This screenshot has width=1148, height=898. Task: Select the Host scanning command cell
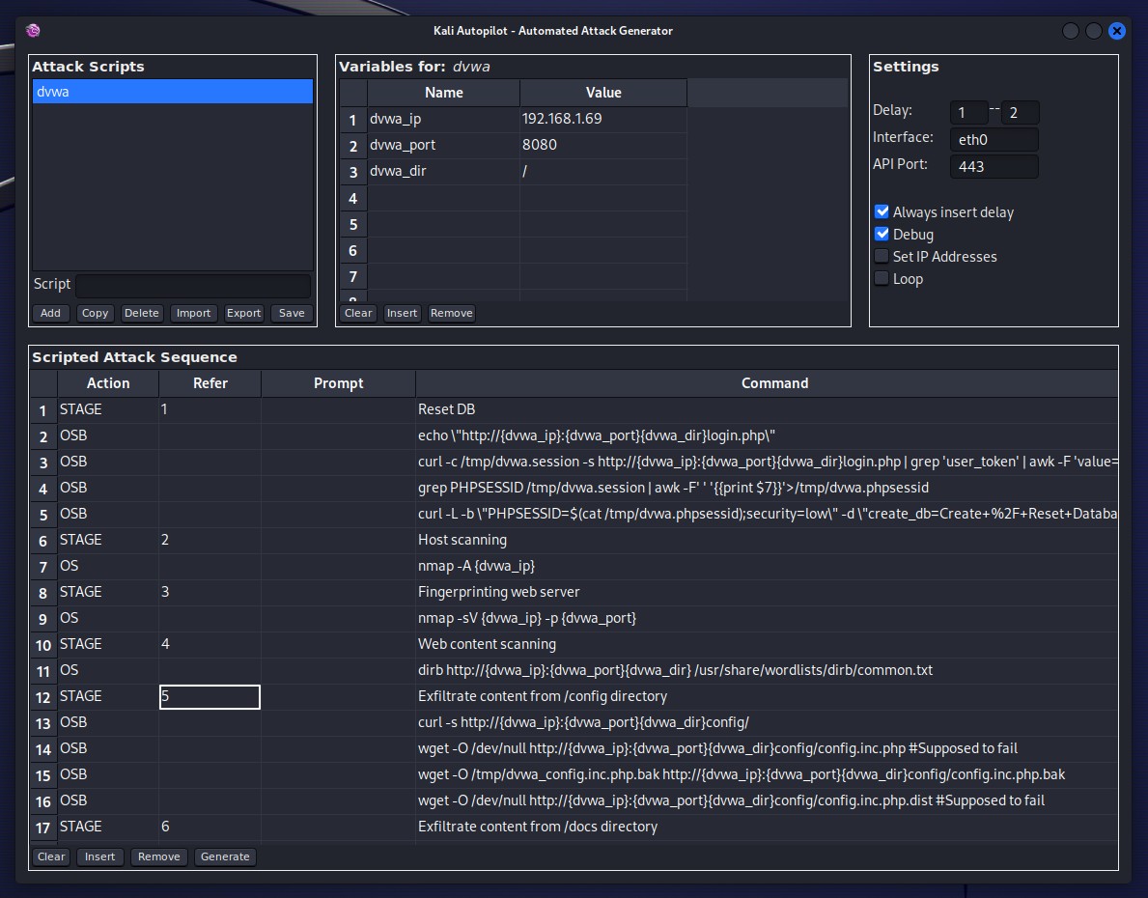pos(767,540)
